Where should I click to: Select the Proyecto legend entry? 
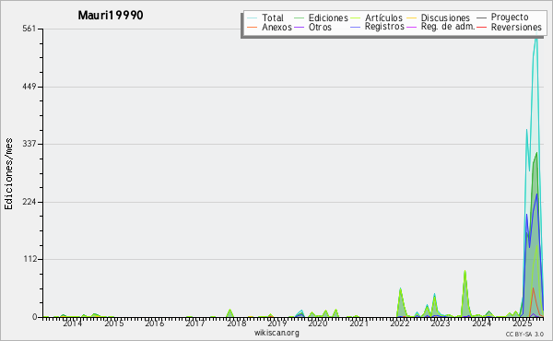coord(510,18)
